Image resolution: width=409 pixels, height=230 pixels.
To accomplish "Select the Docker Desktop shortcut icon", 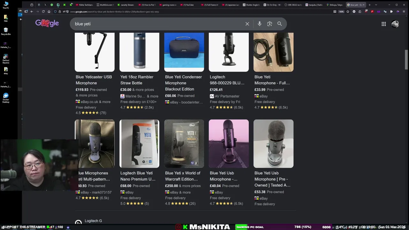I will pyautogui.click(x=6, y=98).
